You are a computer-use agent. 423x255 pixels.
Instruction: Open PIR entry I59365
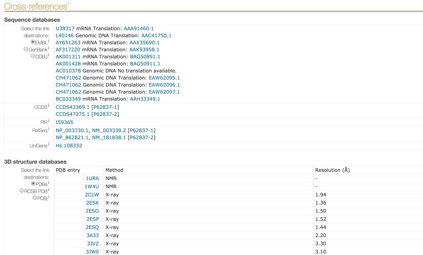(64, 122)
